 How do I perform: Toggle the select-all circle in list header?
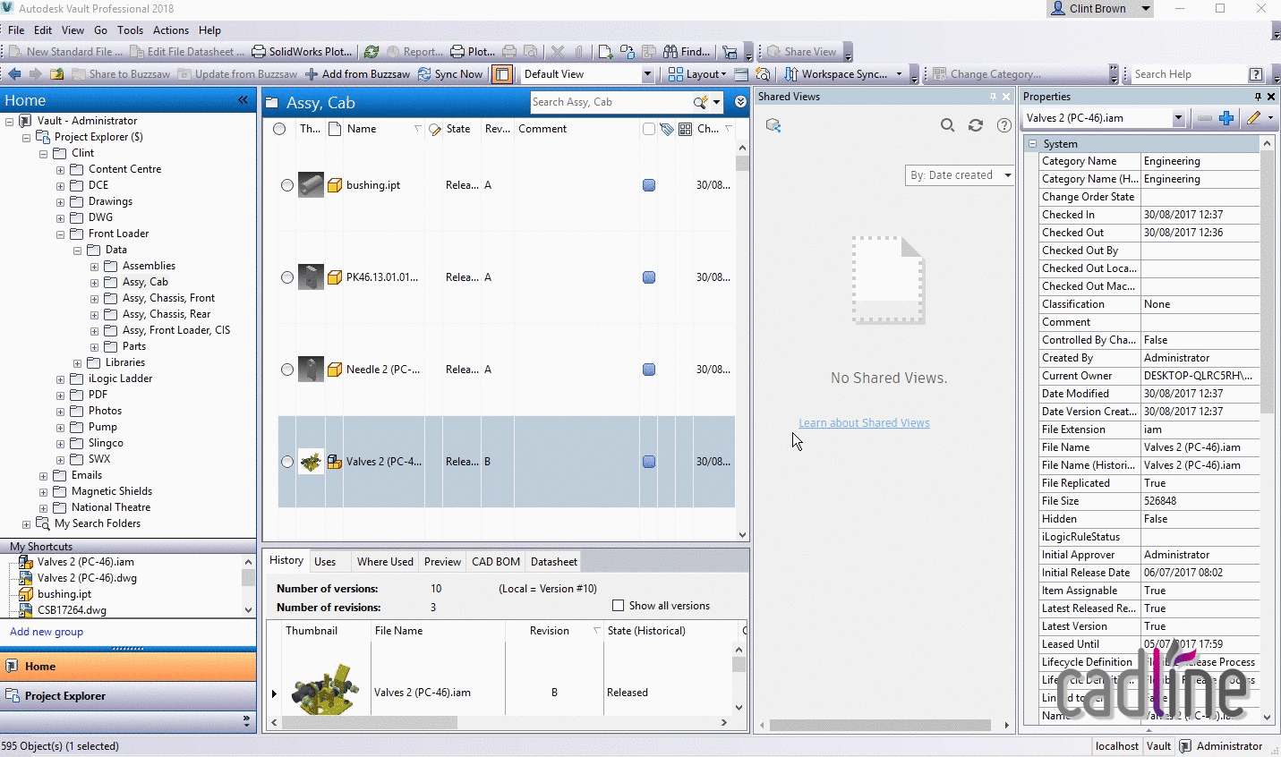pos(279,129)
